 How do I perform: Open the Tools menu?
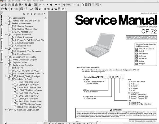pos(24,1)
